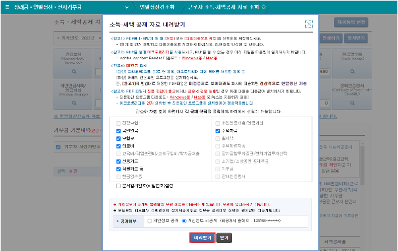
Task: Open 전용 프로그램 Mac용 download link
Action: click(x=200, y=98)
